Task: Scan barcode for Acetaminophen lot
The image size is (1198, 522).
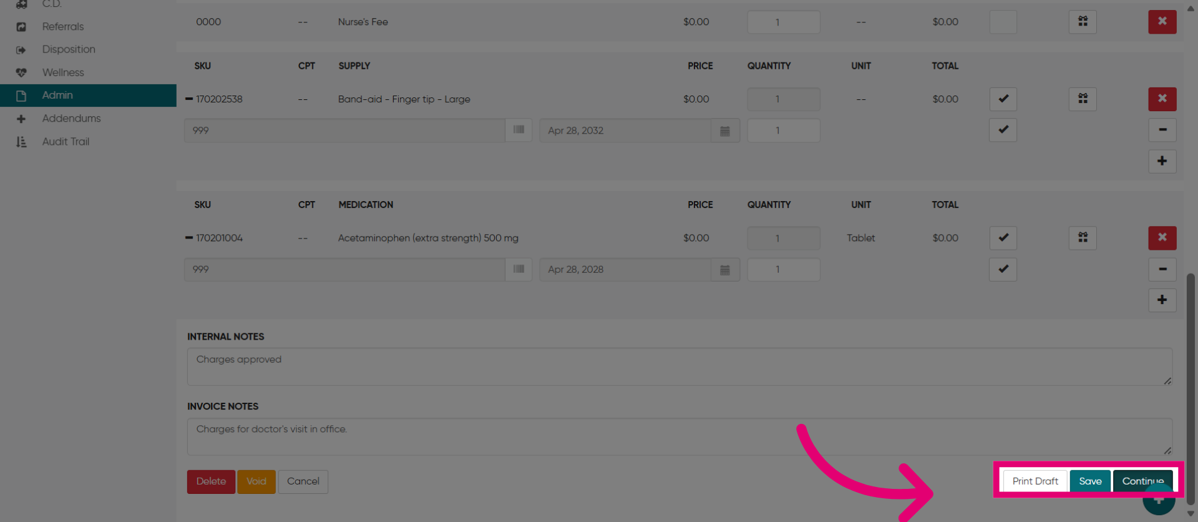Action: coord(519,269)
